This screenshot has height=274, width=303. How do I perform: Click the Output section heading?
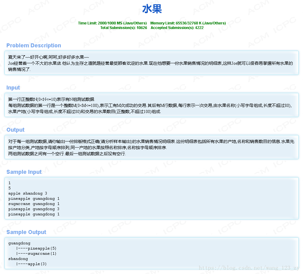point(16,130)
